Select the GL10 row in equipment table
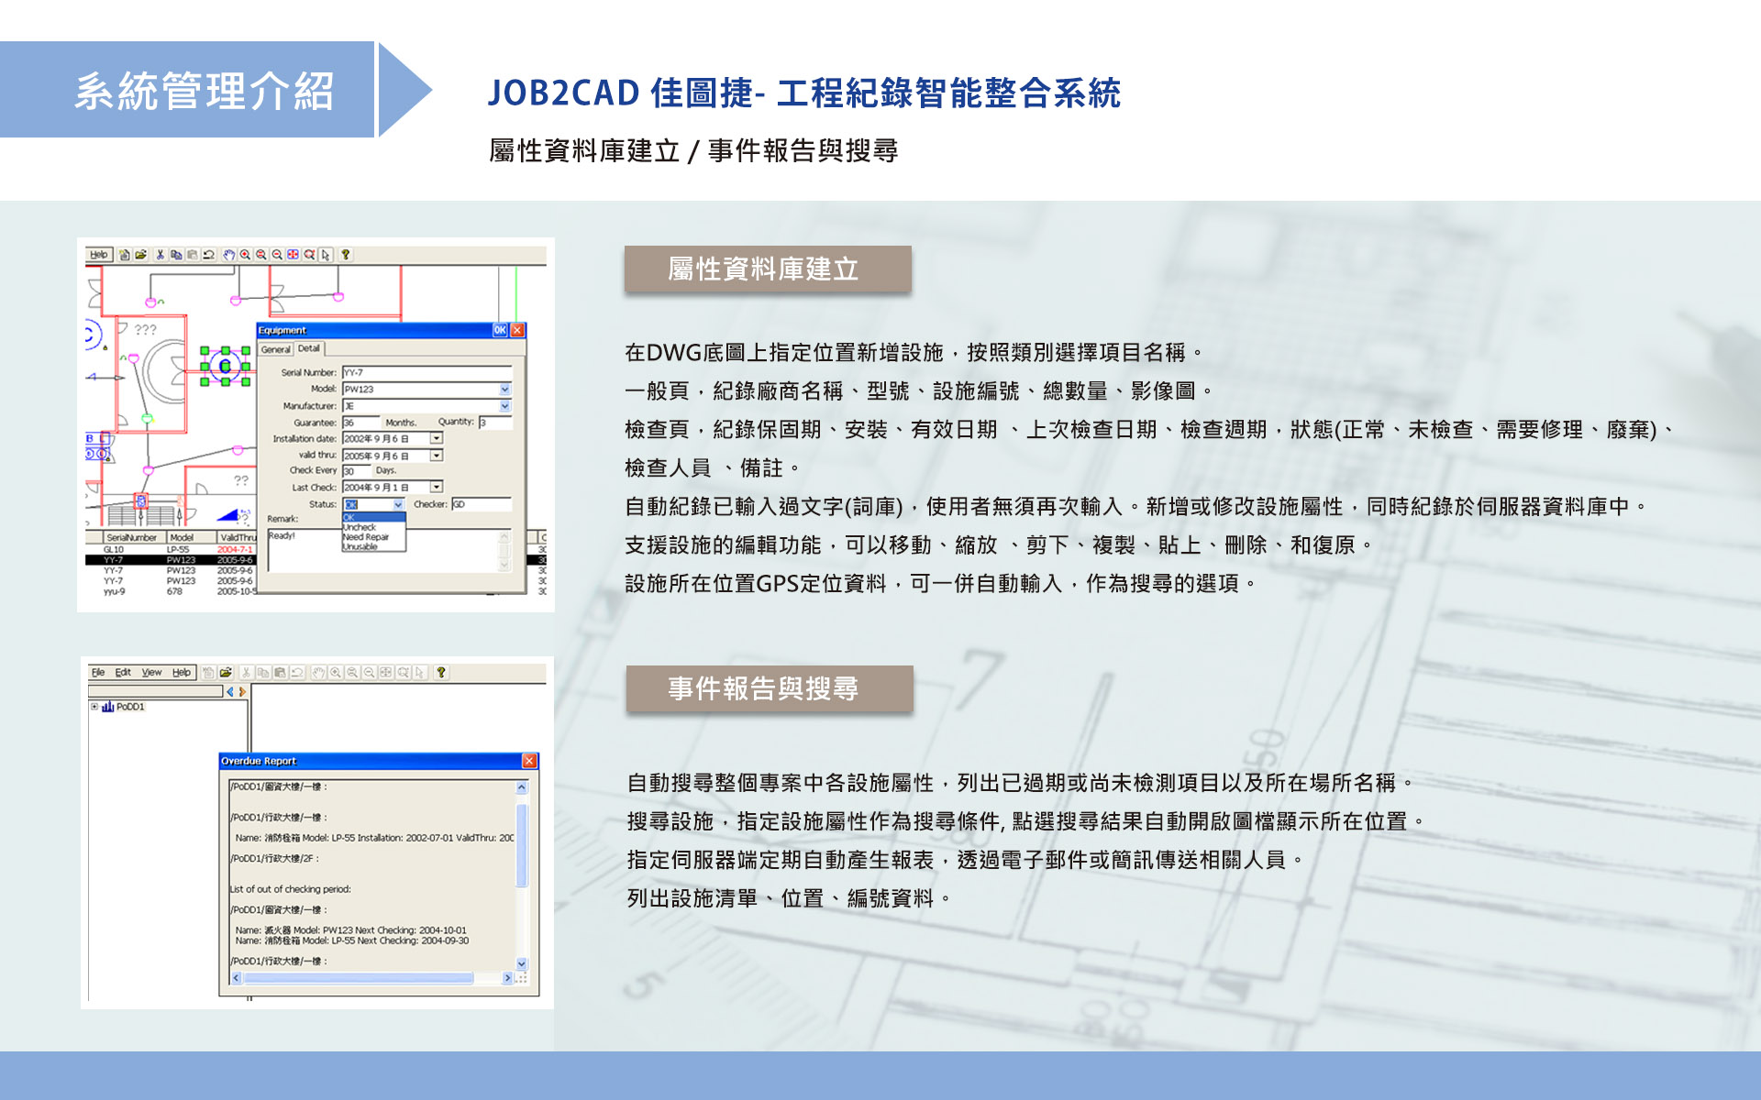1761x1100 pixels. click(x=172, y=549)
